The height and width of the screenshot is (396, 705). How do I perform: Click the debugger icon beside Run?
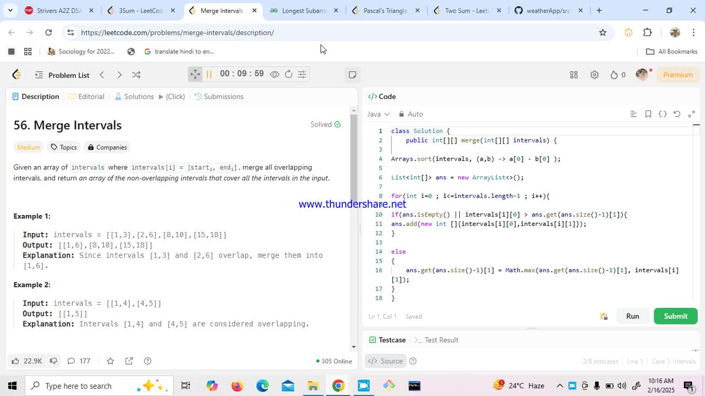[604, 316]
